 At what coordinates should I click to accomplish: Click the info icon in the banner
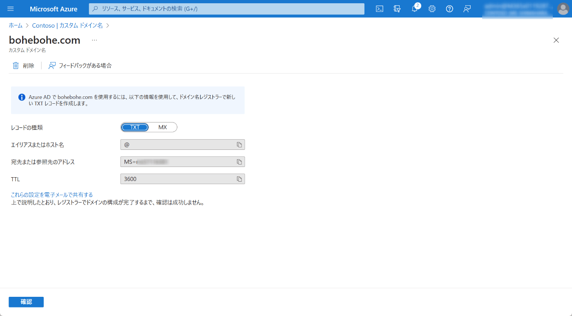[22, 97]
